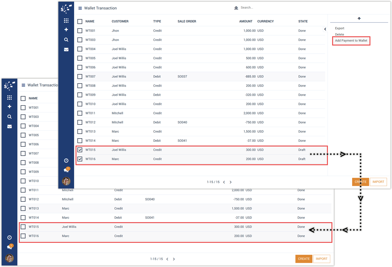Click the filter icon beside the Search field
The width and height of the screenshot is (392, 267).
[x=236, y=8]
